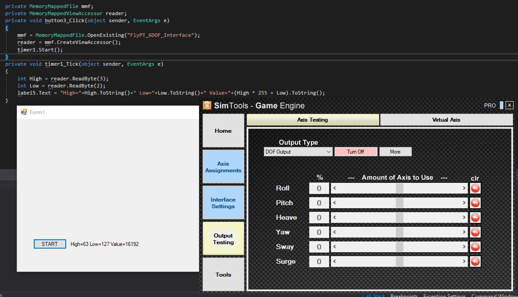The image size is (518, 297).
Task: Click the Heave axis slider thumb
Action: click(399, 218)
